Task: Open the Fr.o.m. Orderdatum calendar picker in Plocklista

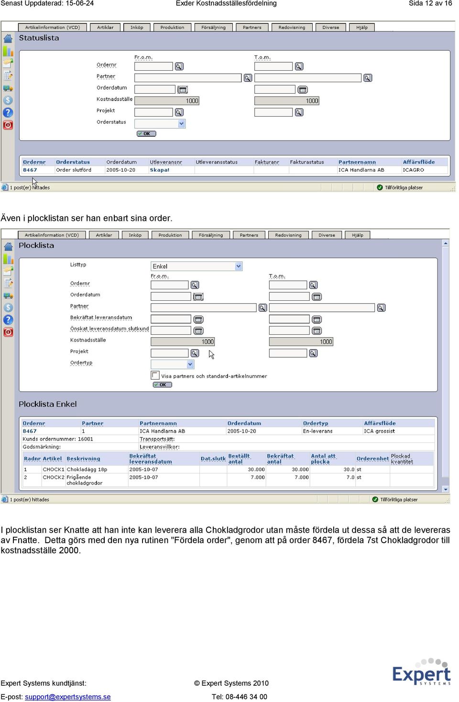Action: tap(198, 297)
